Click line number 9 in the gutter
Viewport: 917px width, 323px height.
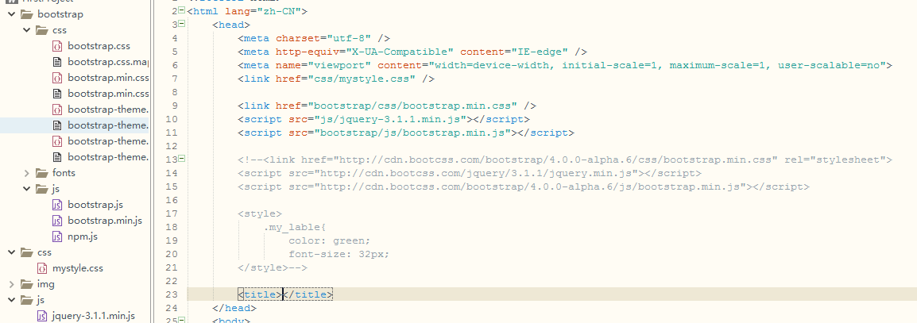click(x=175, y=106)
